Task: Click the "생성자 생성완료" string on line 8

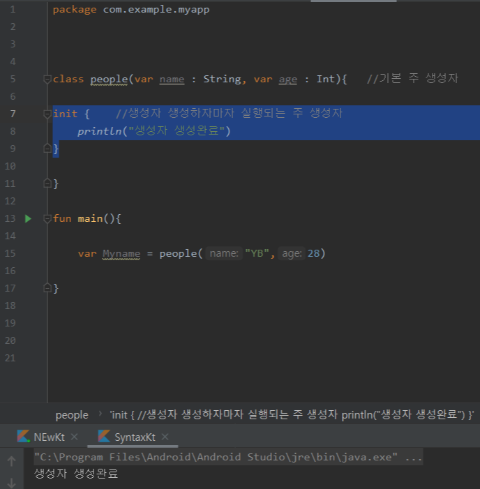Action: (x=177, y=131)
